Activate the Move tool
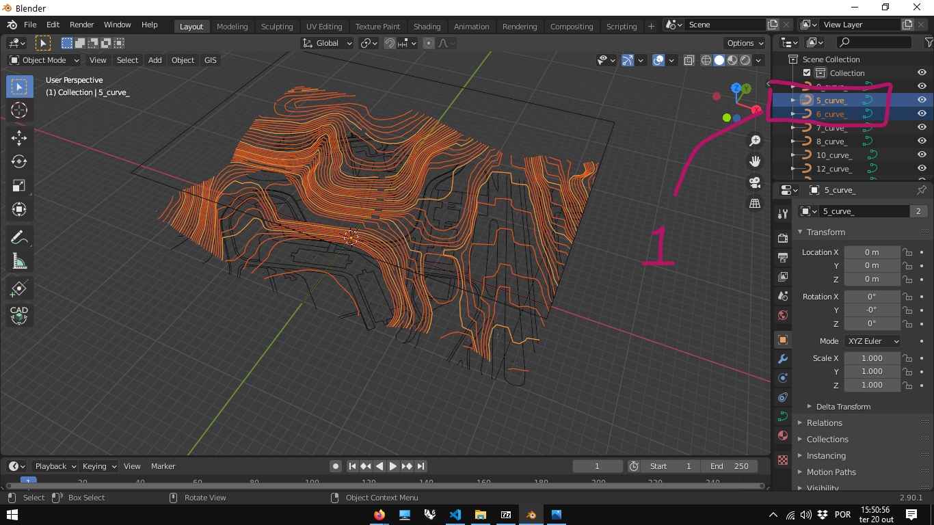The height and width of the screenshot is (525, 934). 19,137
